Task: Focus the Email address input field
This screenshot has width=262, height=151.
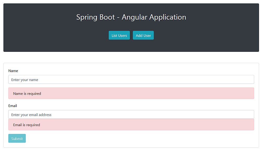Action: click(x=131, y=115)
